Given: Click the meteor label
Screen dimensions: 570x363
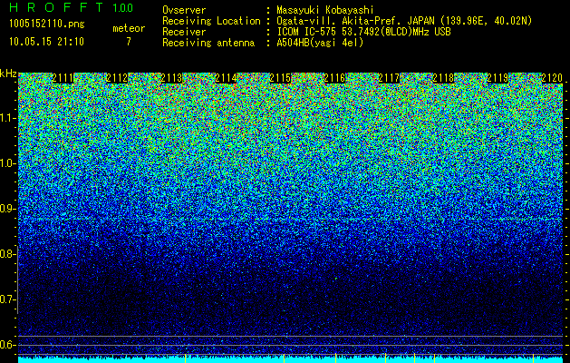Looking at the screenshot, I should click(x=129, y=28).
